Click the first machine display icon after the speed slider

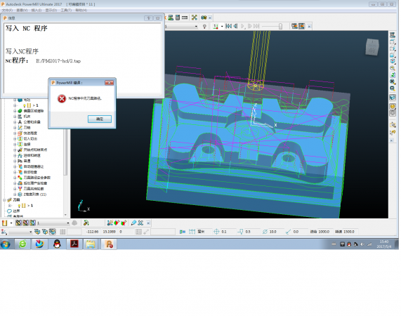[294, 26]
